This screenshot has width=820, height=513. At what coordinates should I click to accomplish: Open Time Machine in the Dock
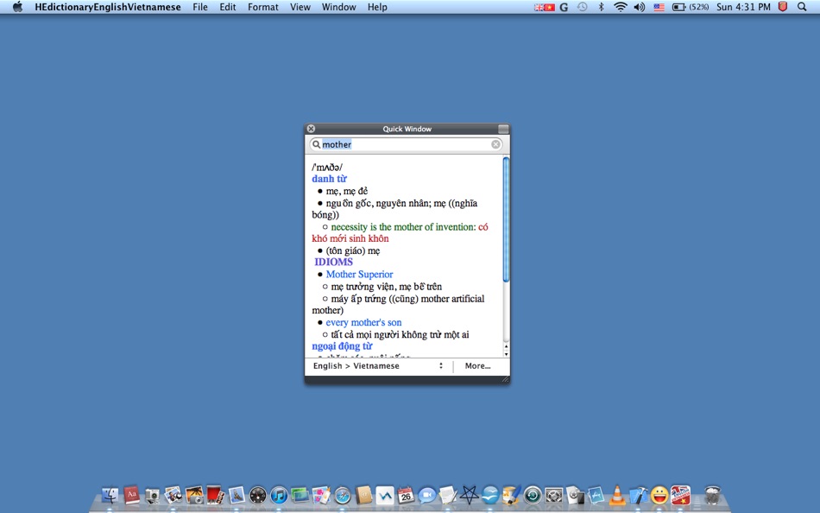click(x=533, y=495)
